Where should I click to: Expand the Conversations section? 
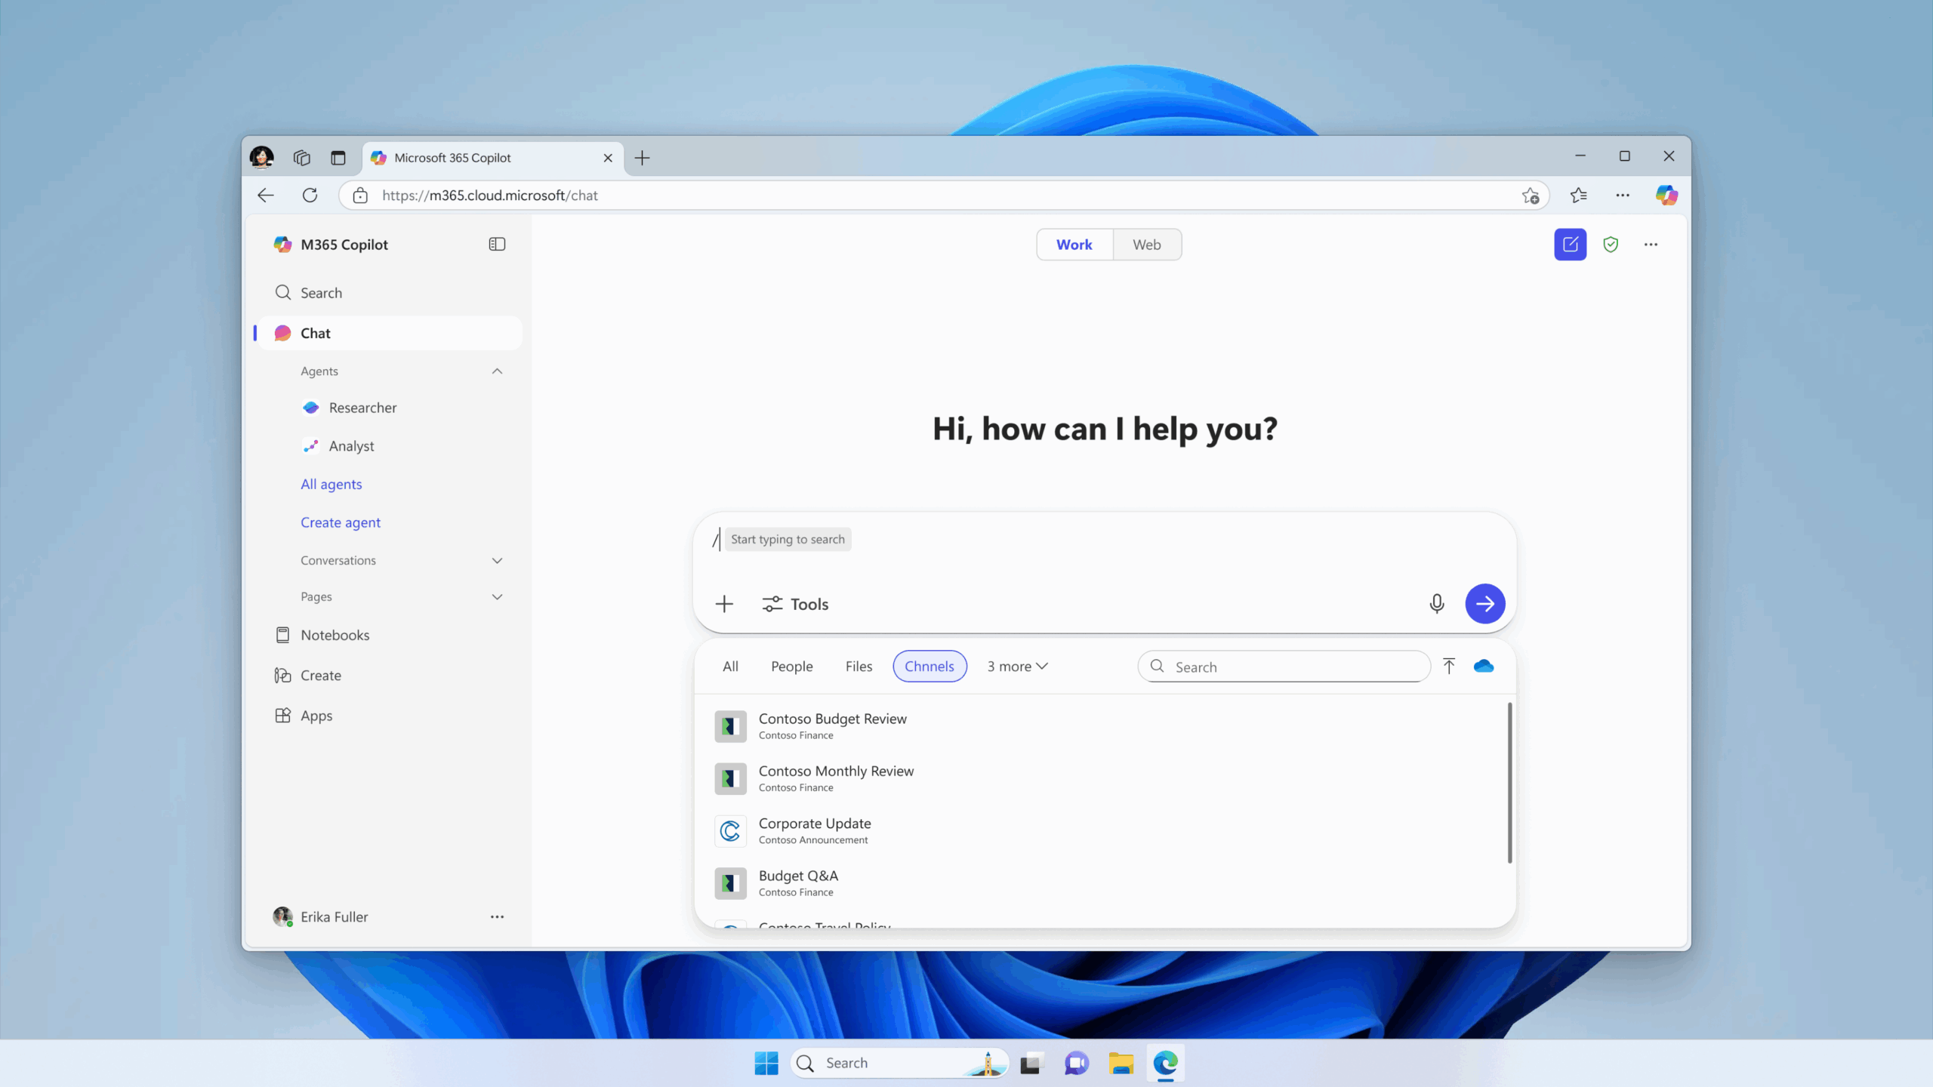pyautogui.click(x=497, y=561)
